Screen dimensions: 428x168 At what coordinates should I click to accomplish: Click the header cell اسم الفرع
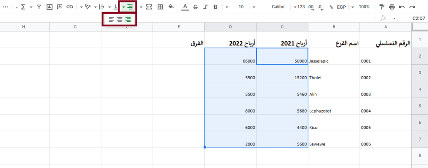(334, 40)
